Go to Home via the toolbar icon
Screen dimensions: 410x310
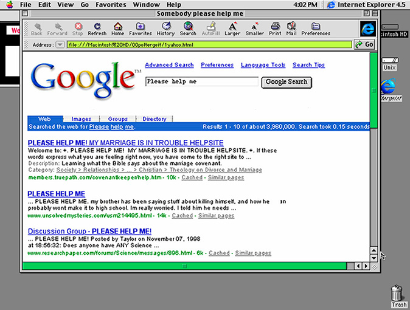pos(118,28)
